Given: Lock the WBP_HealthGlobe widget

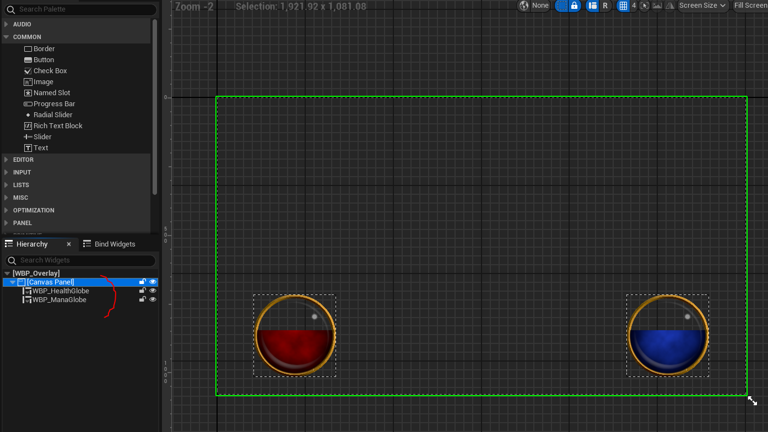Looking at the screenshot, I should (143, 291).
